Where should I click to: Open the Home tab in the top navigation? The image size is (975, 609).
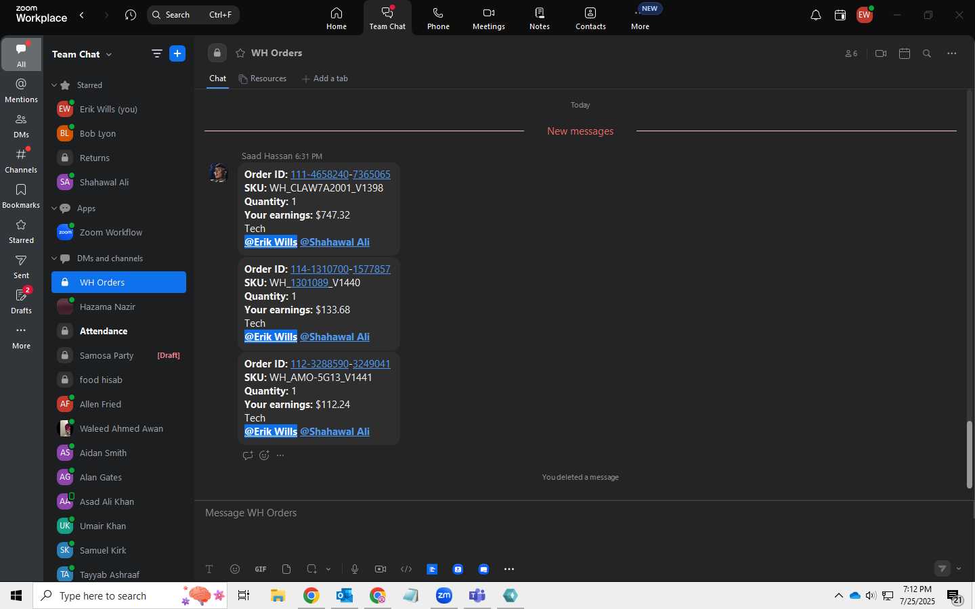(x=337, y=18)
